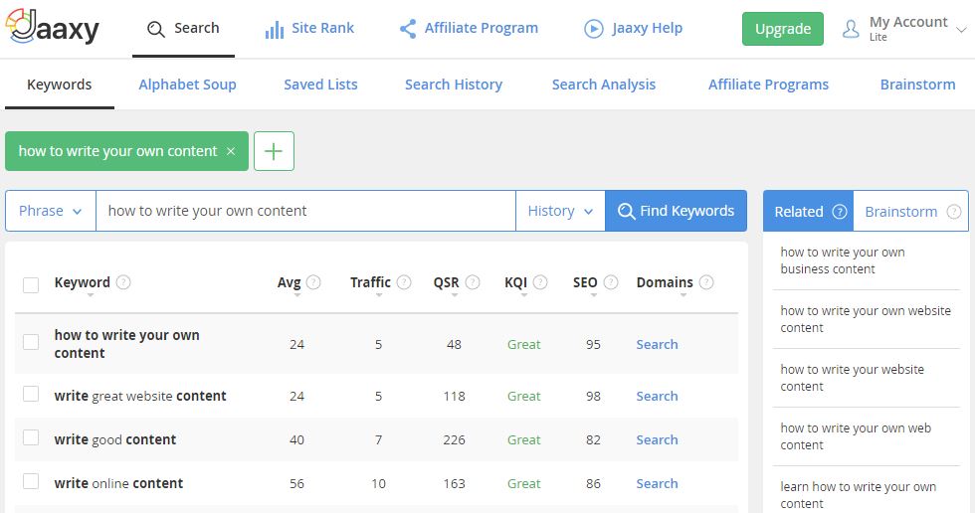Click related 'learn how to write your own content'

pos(858,495)
